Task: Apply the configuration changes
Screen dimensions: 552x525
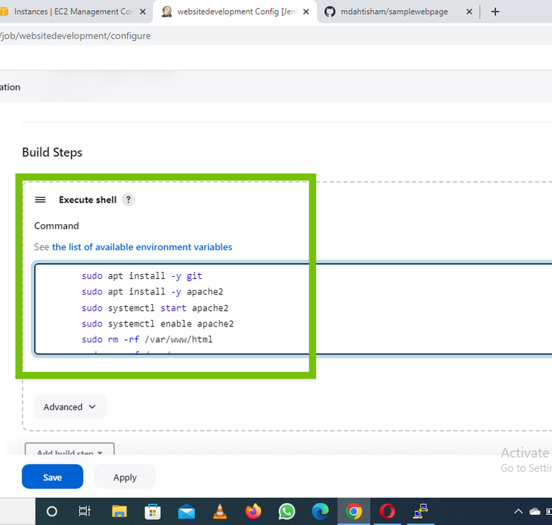Action: 125,477
